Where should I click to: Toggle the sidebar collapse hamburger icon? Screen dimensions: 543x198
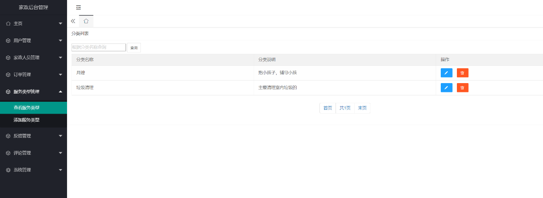[x=78, y=7]
